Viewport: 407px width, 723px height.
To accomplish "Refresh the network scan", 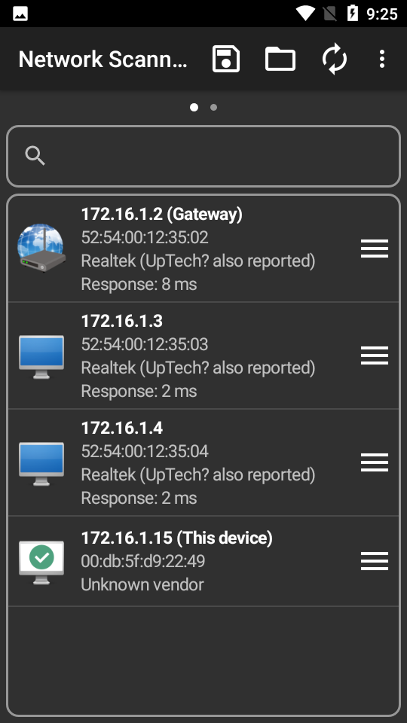I will tap(335, 59).
